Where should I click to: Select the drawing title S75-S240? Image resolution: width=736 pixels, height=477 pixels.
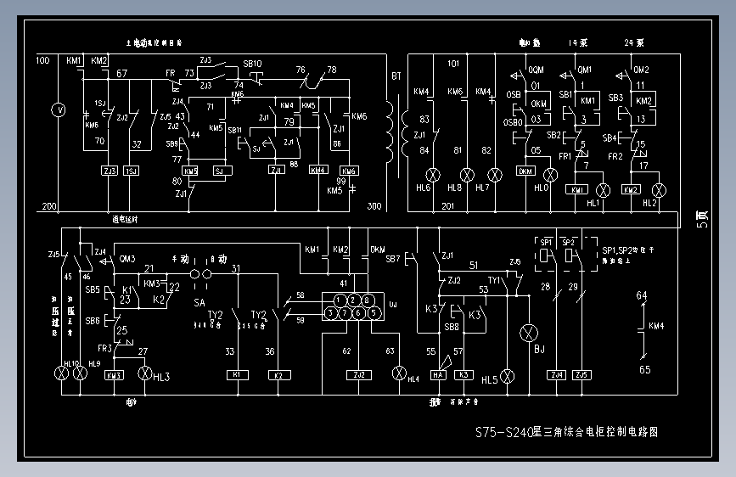point(566,432)
